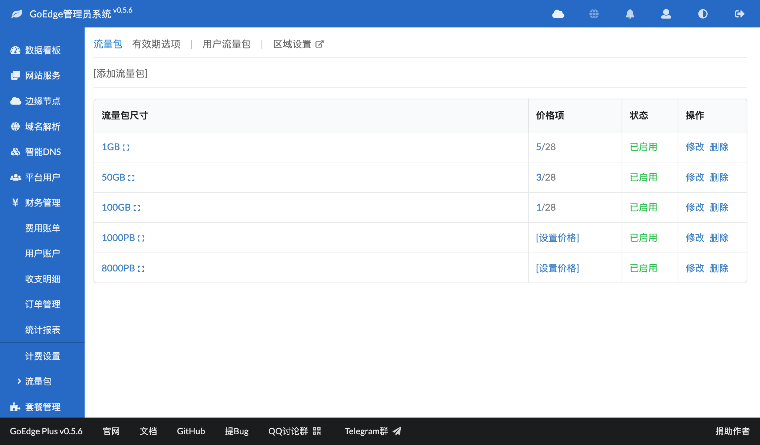The width and height of the screenshot is (760, 445).
Task: Open notifications bell icon
Action: [630, 14]
